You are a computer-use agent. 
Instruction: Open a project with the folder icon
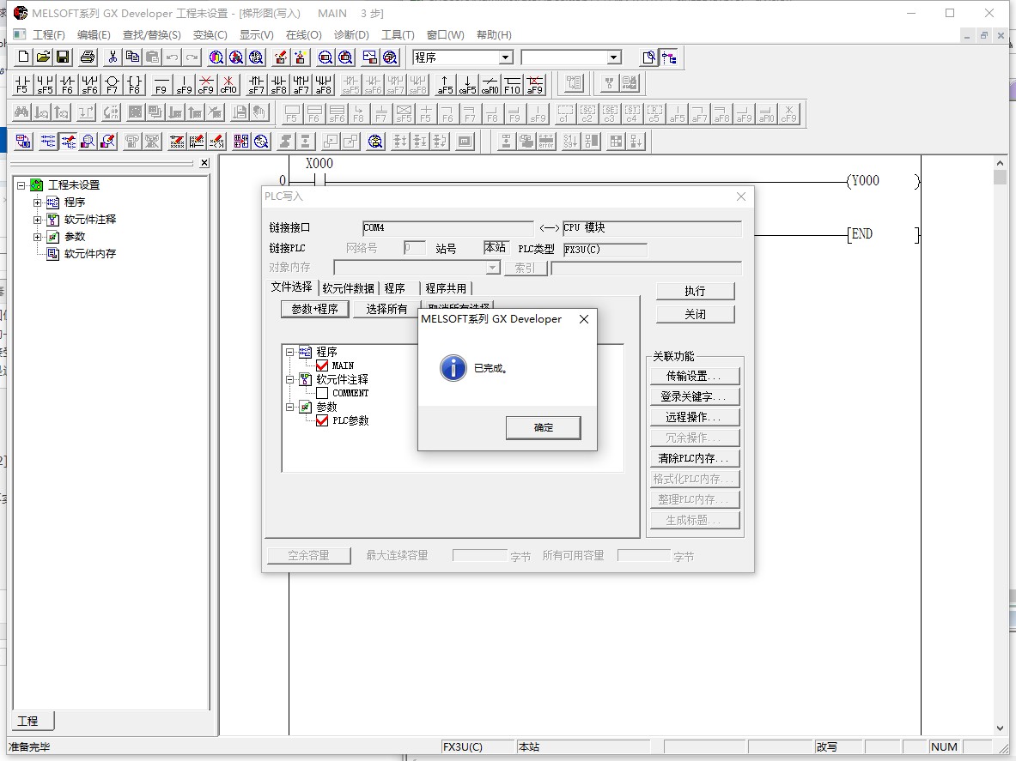pyautogui.click(x=44, y=57)
